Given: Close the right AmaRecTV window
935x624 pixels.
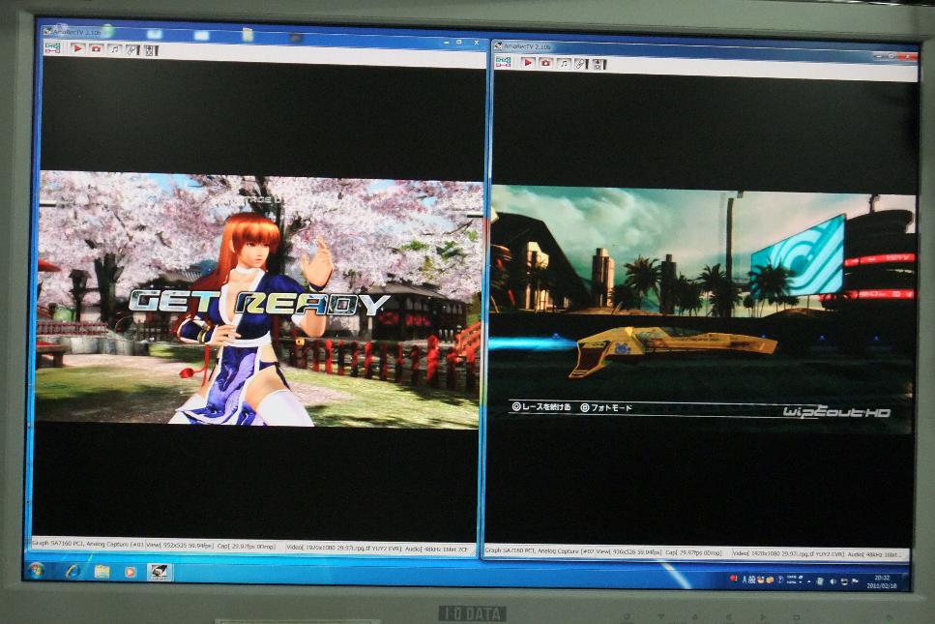Looking at the screenshot, I should click(908, 57).
